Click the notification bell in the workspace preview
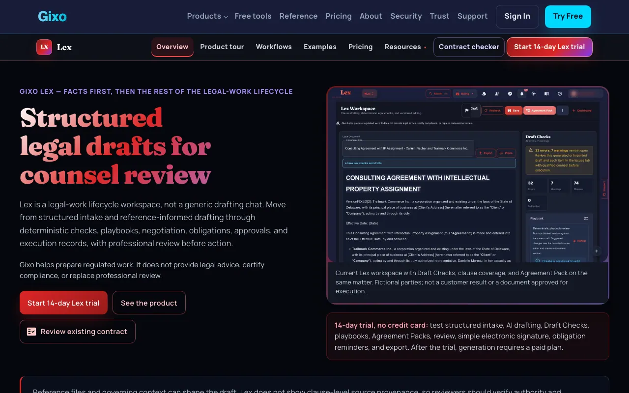629x393 pixels. [x=522, y=93]
